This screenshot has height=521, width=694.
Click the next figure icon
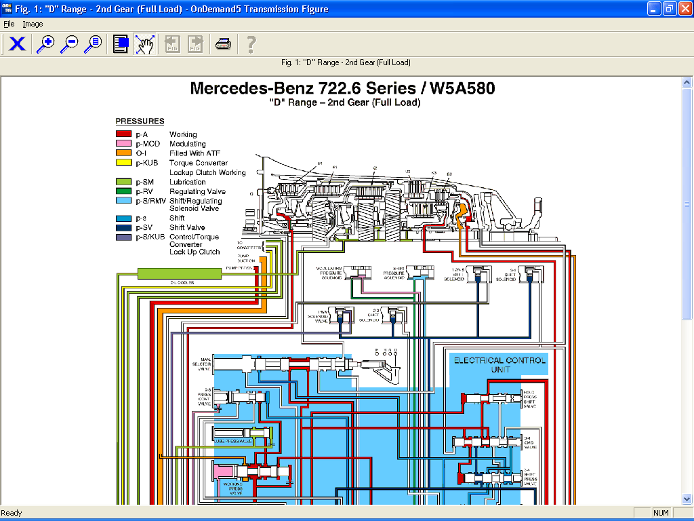pyautogui.click(x=195, y=44)
